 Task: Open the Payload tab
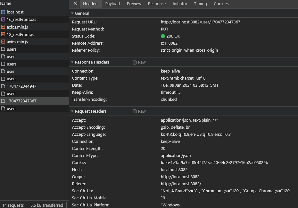coord(112,4)
